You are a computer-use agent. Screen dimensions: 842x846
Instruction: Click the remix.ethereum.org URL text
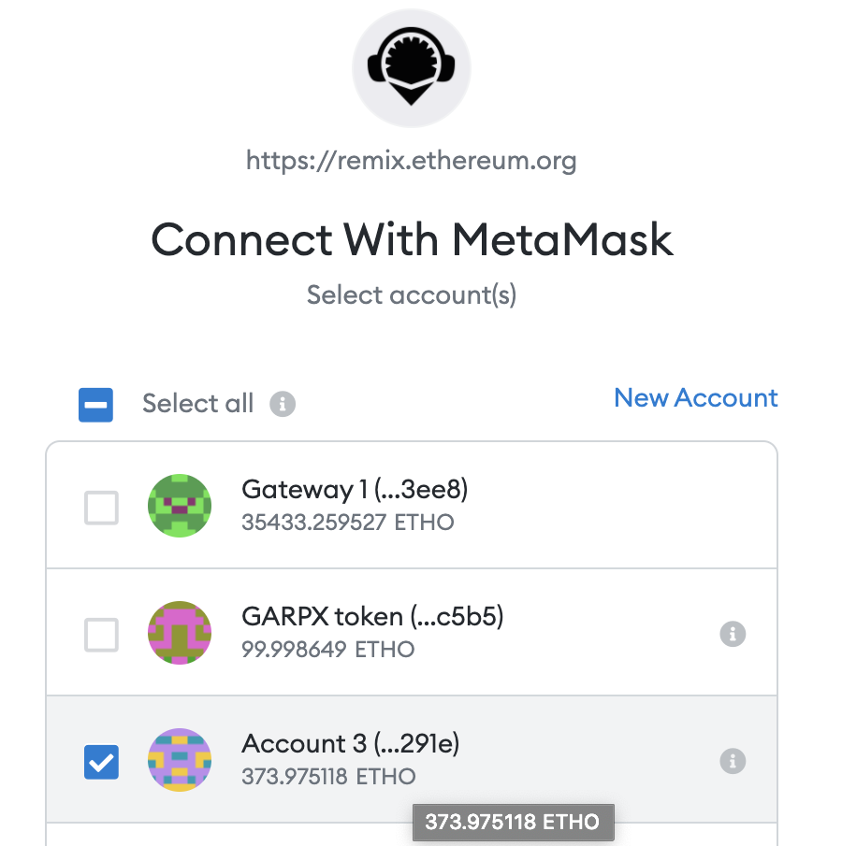(411, 160)
